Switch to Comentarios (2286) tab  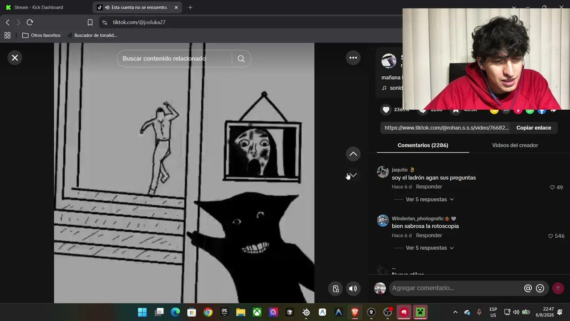[x=423, y=145]
